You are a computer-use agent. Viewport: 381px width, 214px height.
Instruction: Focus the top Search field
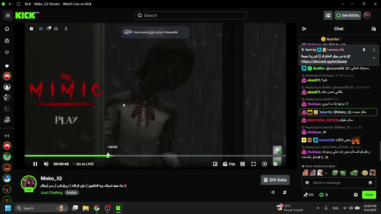190,15
